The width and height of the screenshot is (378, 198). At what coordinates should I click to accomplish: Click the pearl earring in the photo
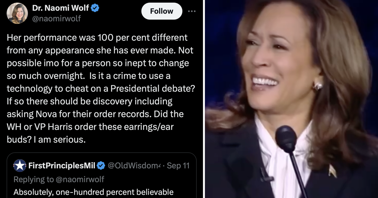pos(318,85)
